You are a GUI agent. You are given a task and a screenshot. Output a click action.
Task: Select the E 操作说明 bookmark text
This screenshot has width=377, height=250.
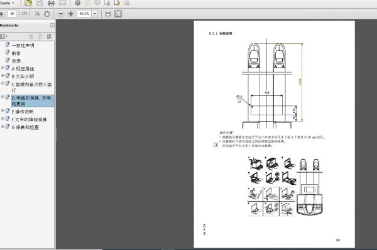[x=23, y=112]
